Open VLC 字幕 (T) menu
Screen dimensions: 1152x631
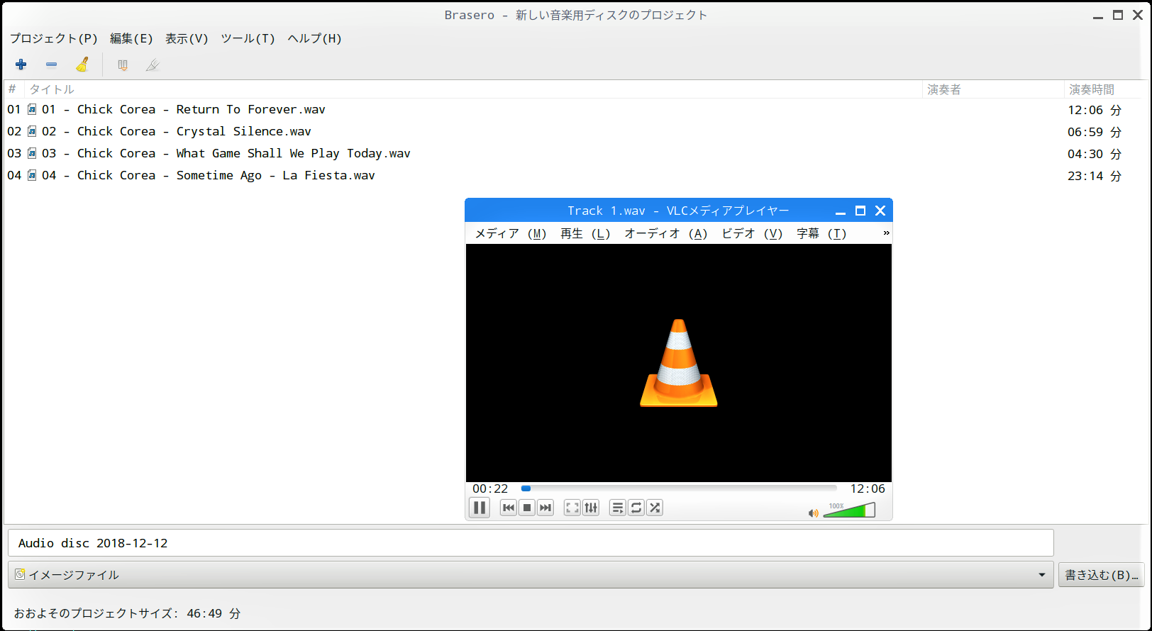pos(821,233)
